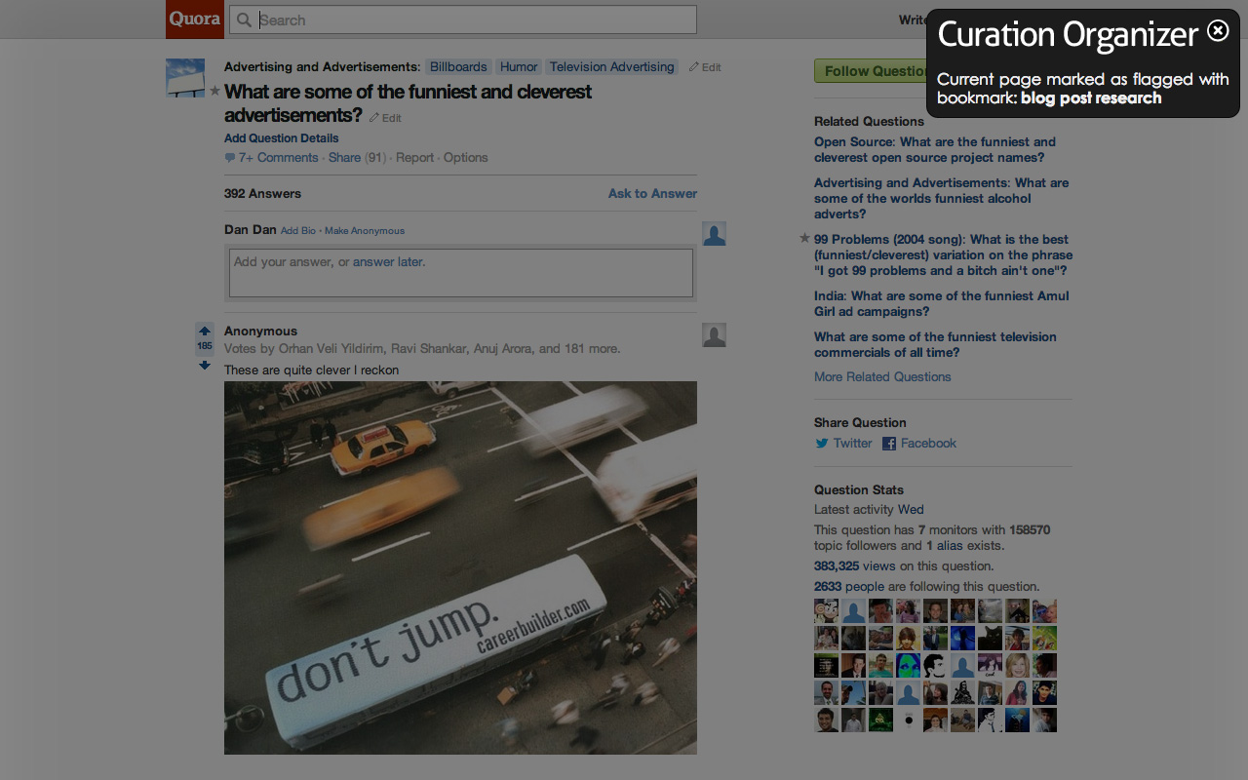Open Anuj Arora voter link
The width and height of the screenshot is (1248, 780).
[x=500, y=348]
